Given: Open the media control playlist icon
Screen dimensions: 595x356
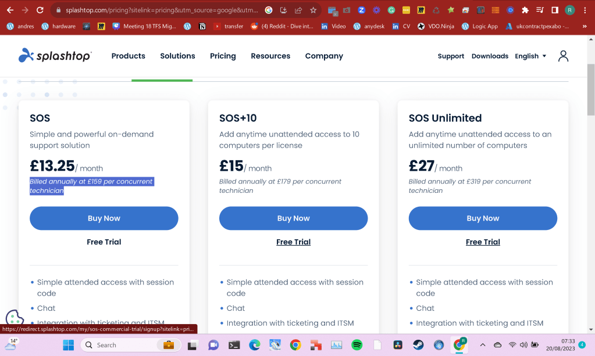Looking at the screenshot, I should [540, 10].
